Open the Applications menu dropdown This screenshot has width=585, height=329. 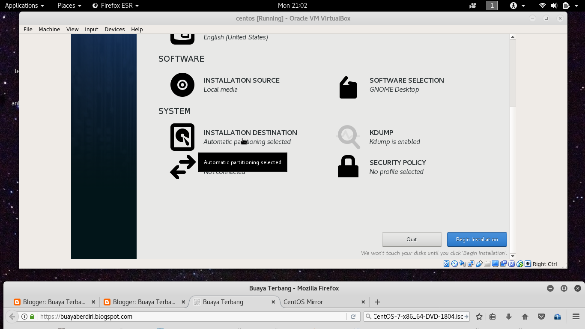pos(24,6)
